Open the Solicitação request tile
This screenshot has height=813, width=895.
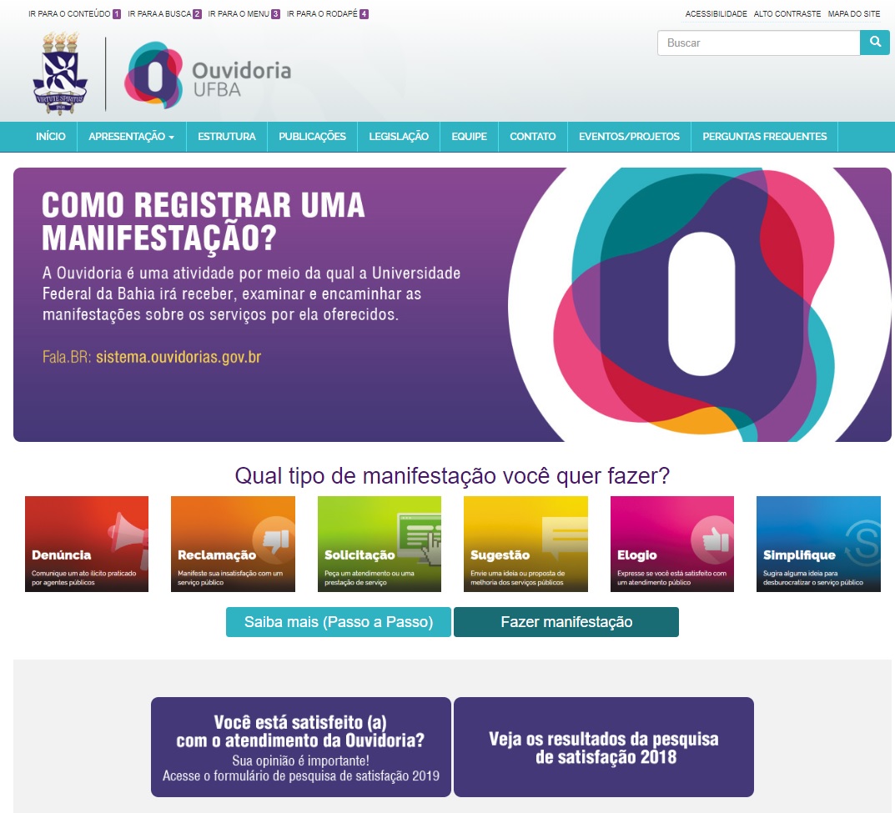380,544
